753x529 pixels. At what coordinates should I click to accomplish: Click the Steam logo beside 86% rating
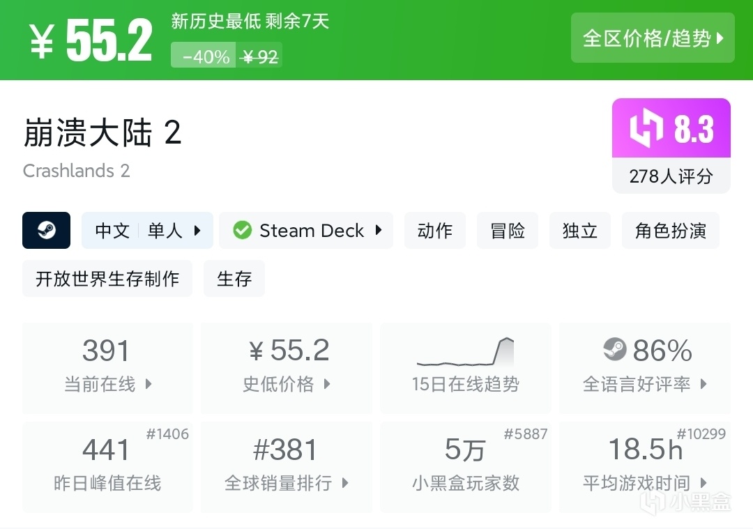click(614, 350)
